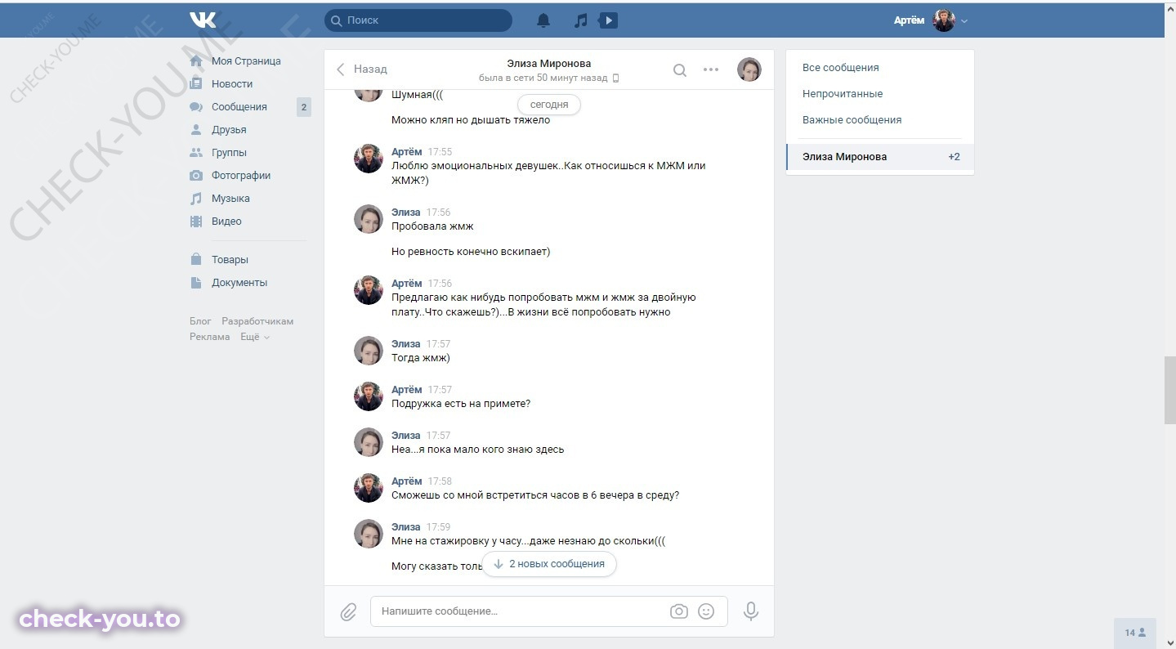1176x649 pixels.
Task: Open Видео in sidebar
Action: point(226,222)
